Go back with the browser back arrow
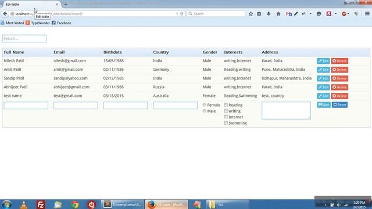The width and height of the screenshot is (372, 209). pos(5,14)
